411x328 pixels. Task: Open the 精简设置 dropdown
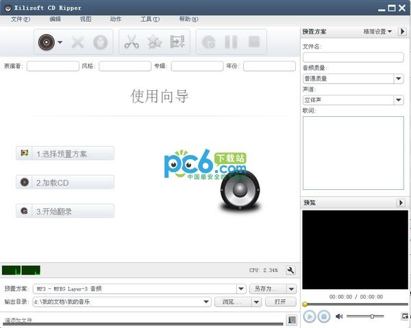[377, 31]
